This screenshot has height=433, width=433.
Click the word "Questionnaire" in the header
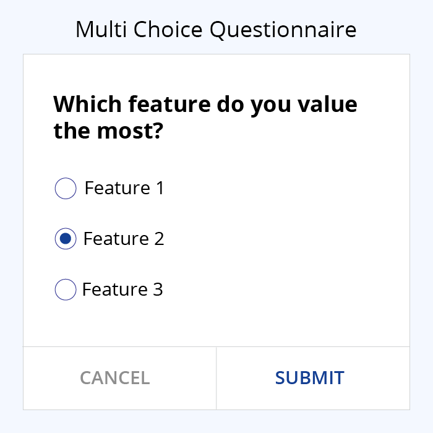tap(283, 30)
